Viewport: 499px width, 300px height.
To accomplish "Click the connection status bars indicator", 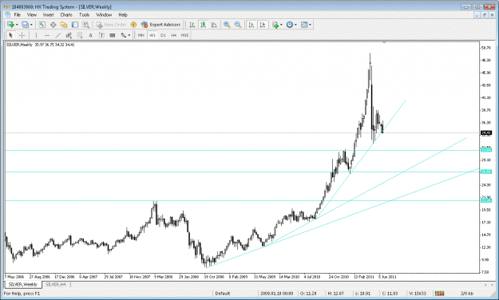I will [439, 294].
